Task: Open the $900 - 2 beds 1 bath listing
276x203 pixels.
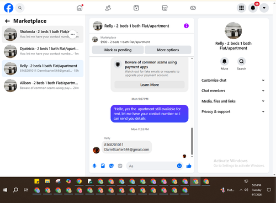Action: point(125,42)
